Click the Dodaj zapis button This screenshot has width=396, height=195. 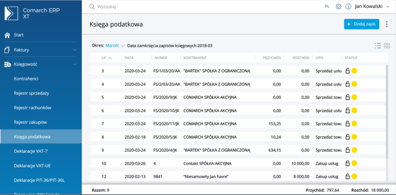click(x=361, y=24)
